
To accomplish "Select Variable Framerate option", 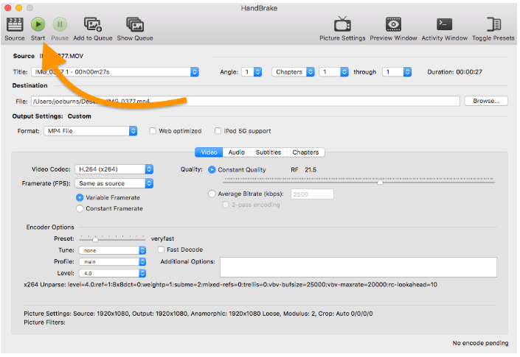I will [80, 197].
